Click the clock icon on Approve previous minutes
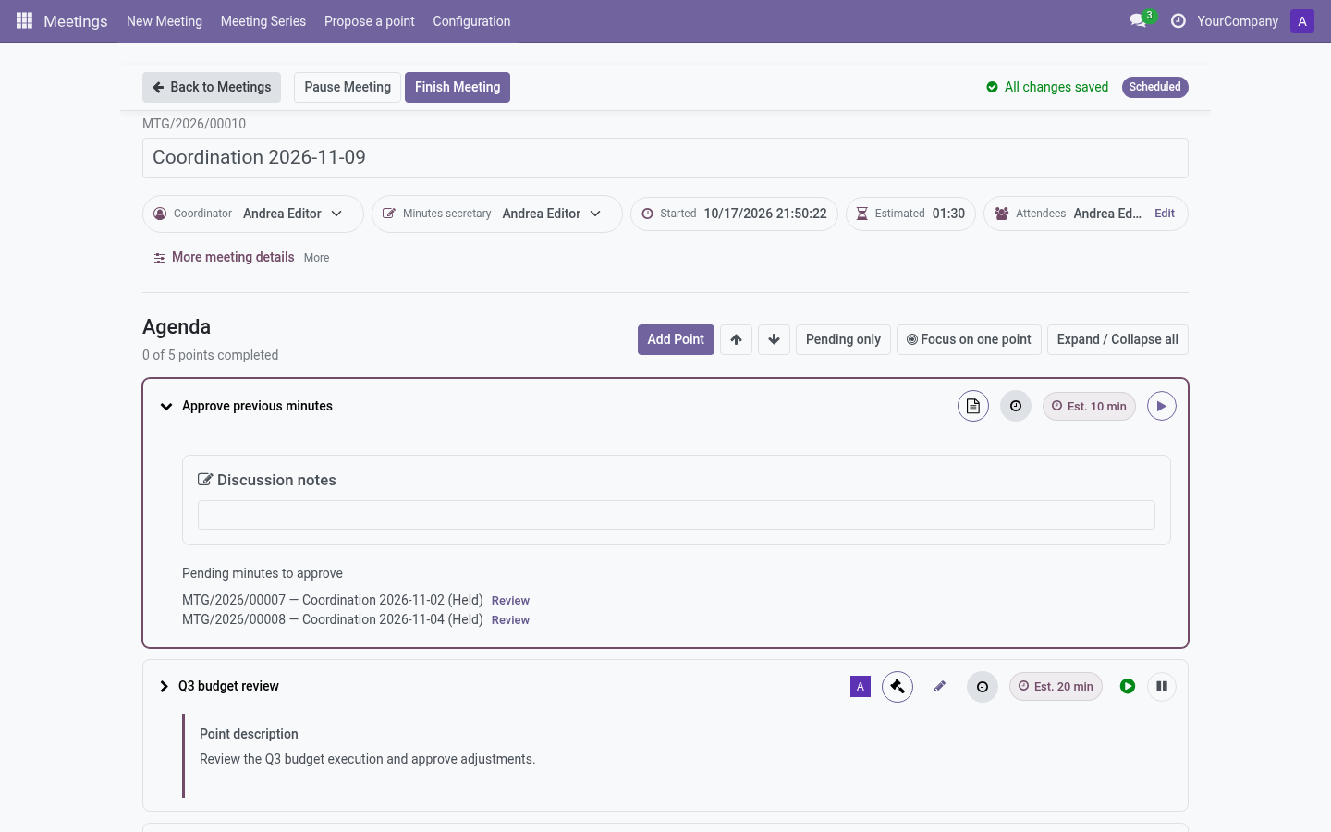The width and height of the screenshot is (1331, 832). [1016, 406]
